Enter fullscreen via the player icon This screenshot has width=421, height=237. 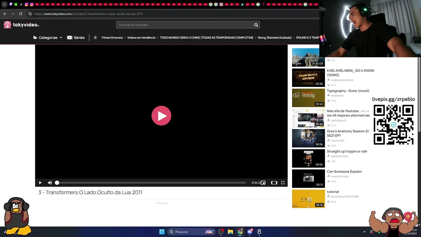click(x=283, y=183)
